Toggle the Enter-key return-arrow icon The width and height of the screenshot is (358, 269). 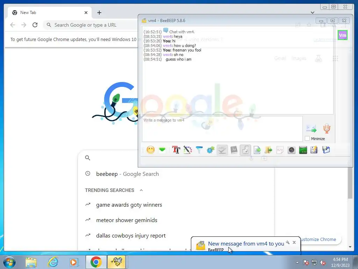coord(245,150)
